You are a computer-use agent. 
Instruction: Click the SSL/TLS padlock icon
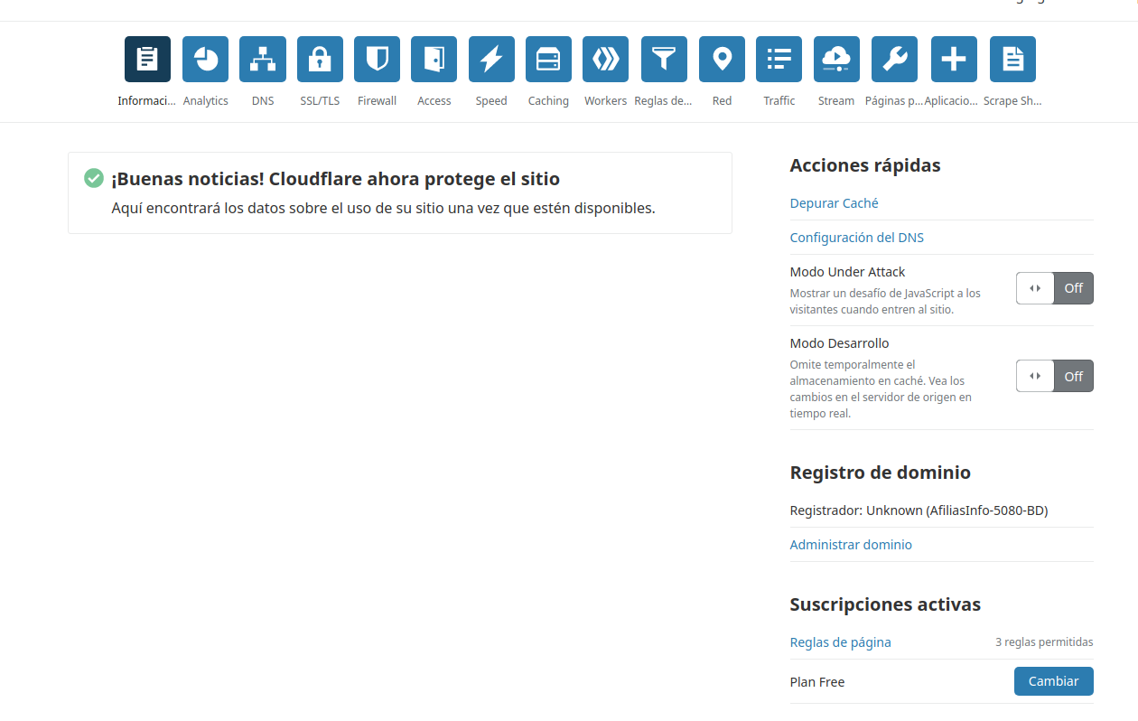(320, 60)
